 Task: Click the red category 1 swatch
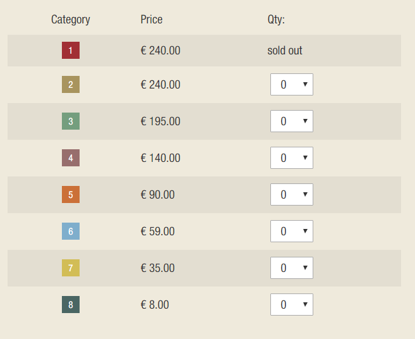click(71, 50)
